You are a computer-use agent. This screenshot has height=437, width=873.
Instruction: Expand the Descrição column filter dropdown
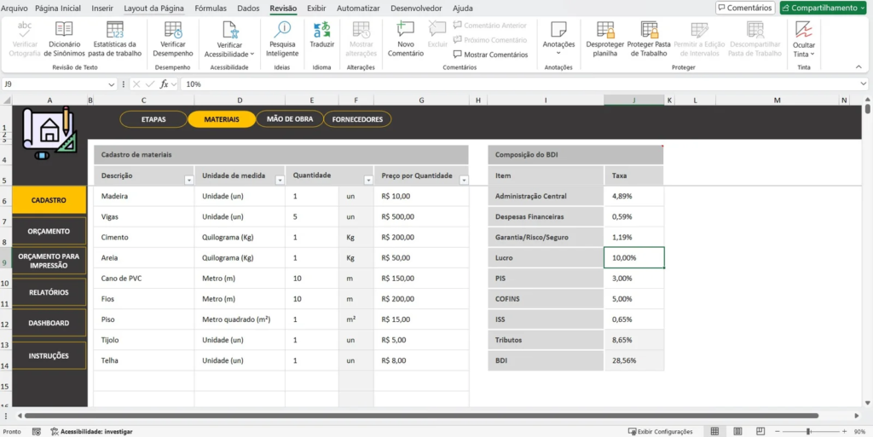click(189, 180)
